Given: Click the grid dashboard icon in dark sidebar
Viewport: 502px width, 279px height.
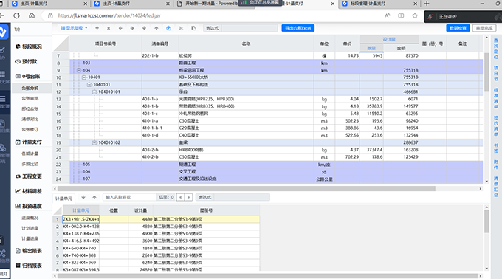Looking at the screenshot, I should [2, 75].
